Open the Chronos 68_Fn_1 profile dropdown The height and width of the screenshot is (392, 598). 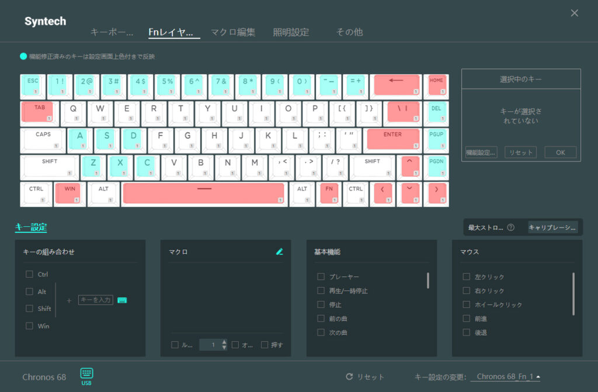(x=506, y=377)
